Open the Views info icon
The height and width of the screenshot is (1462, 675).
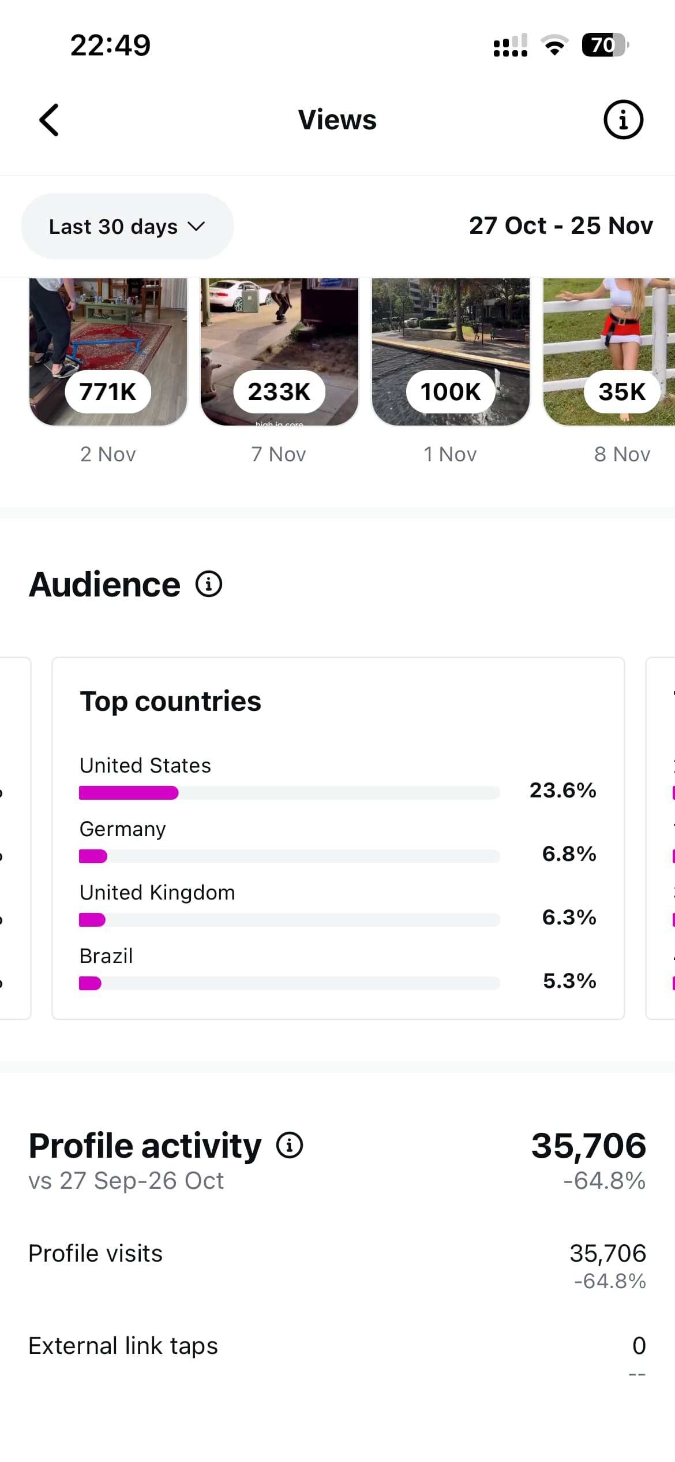pos(623,120)
